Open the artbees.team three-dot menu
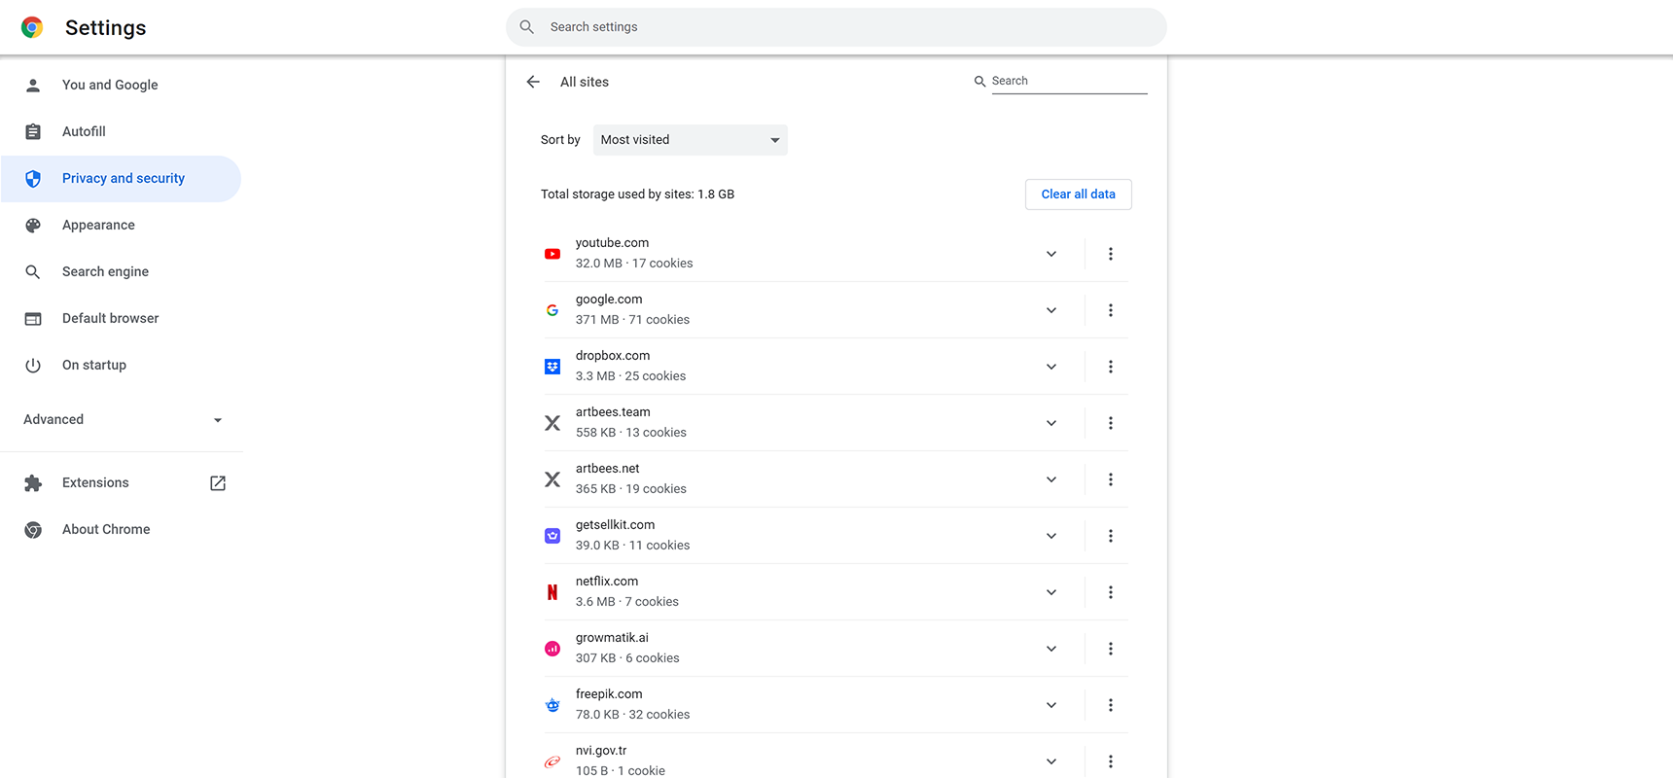Viewport: 1673px width, 778px height. point(1110,423)
